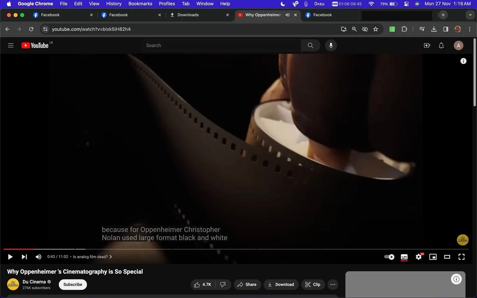Open Chrome three-dot menu
This screenshot has height=298, width=477.
pyautogui.click(x=470, y=29)
